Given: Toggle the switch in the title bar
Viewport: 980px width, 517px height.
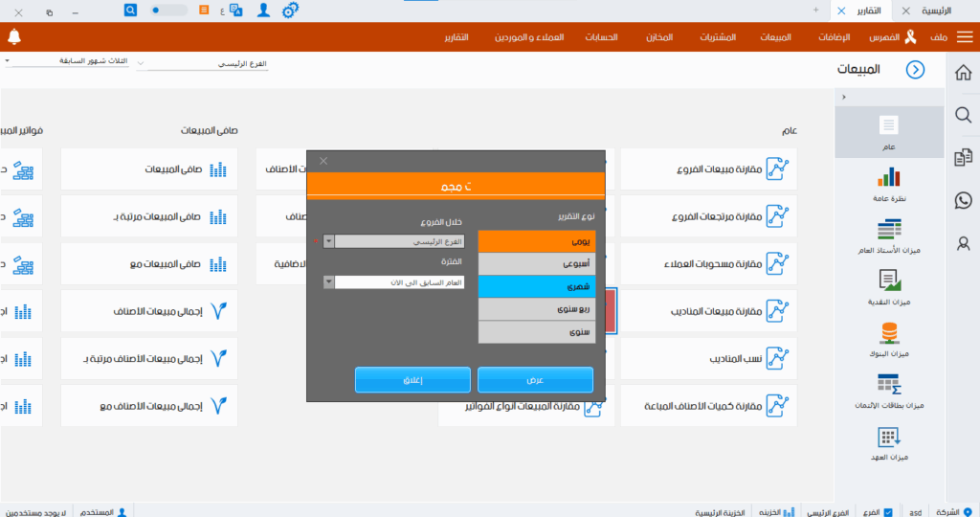Looking at the screenshot, I should tap(169, 10).
